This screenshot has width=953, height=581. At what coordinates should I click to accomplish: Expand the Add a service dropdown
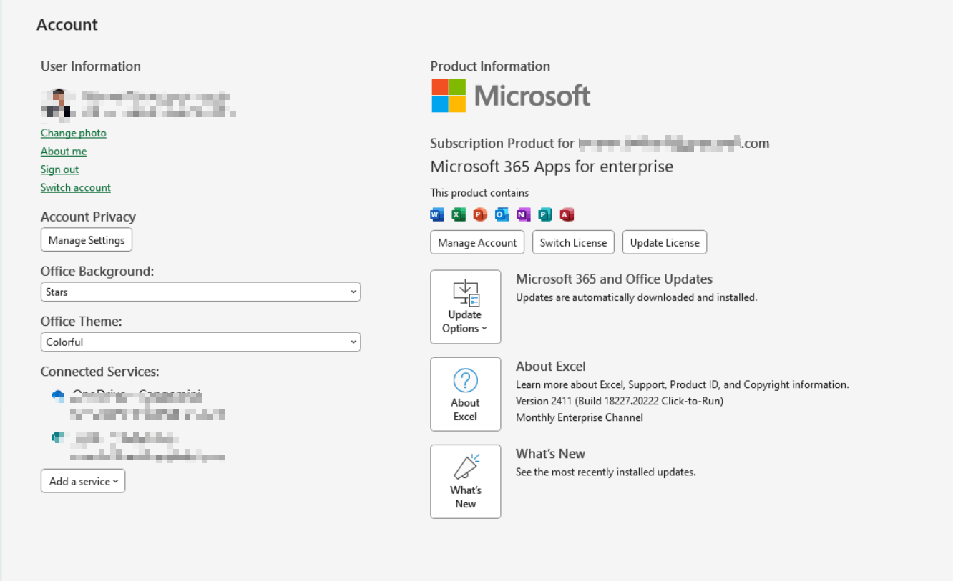coord(83,481)
